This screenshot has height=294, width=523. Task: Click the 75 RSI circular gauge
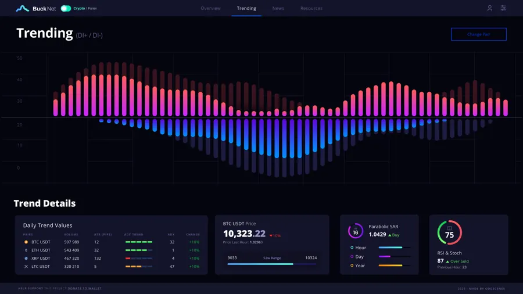pos(450,232)
